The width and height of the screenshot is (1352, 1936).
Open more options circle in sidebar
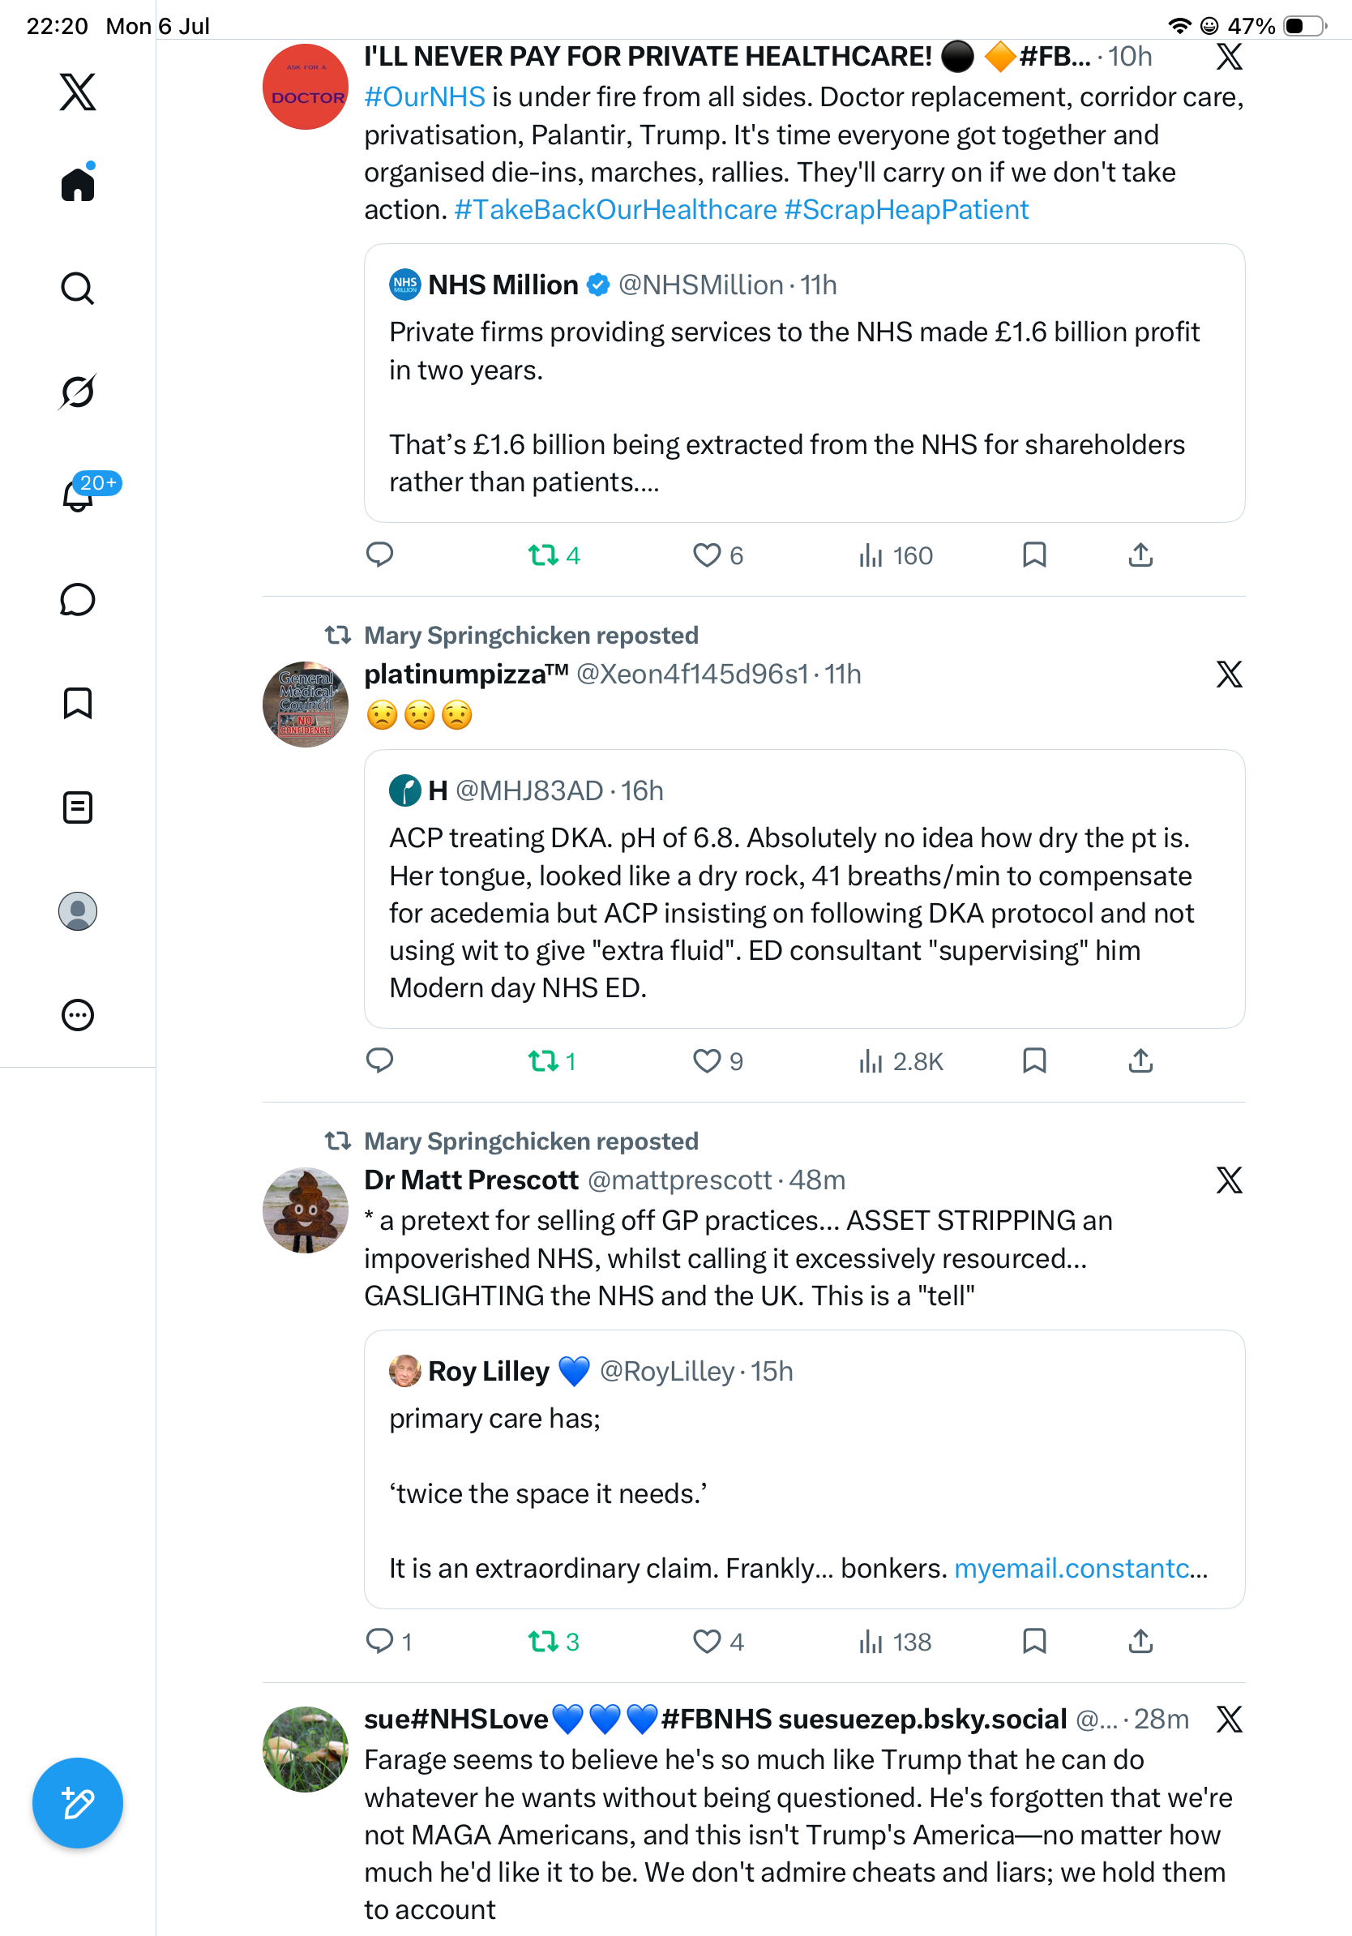click(x=78, y=1014)
